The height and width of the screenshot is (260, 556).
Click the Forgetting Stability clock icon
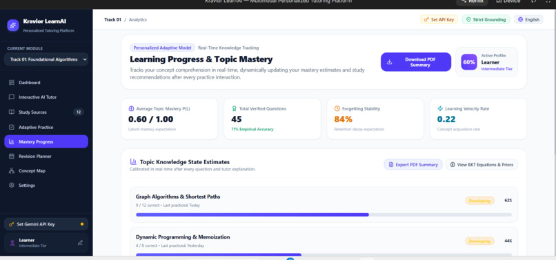(337, 108)
